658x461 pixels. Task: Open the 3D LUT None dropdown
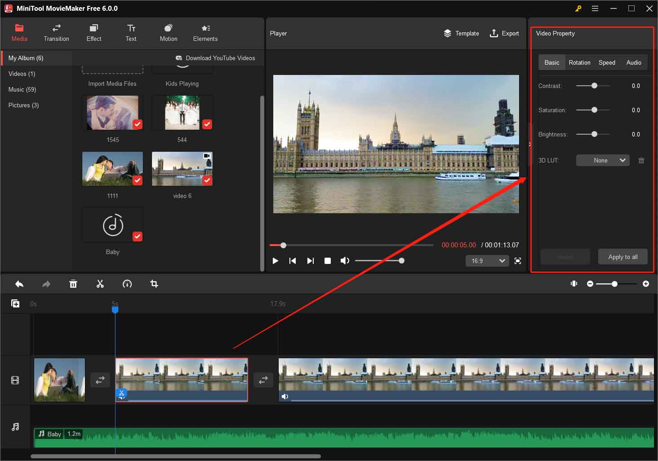pyautogui.click(x=602, y=160)
